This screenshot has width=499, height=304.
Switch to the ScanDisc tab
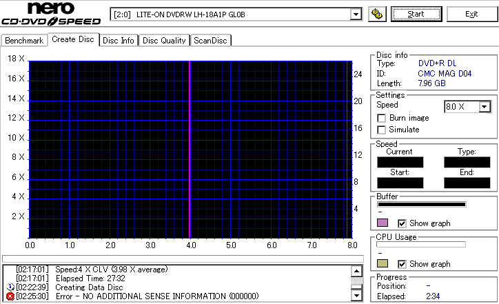[x=210, y=41]
